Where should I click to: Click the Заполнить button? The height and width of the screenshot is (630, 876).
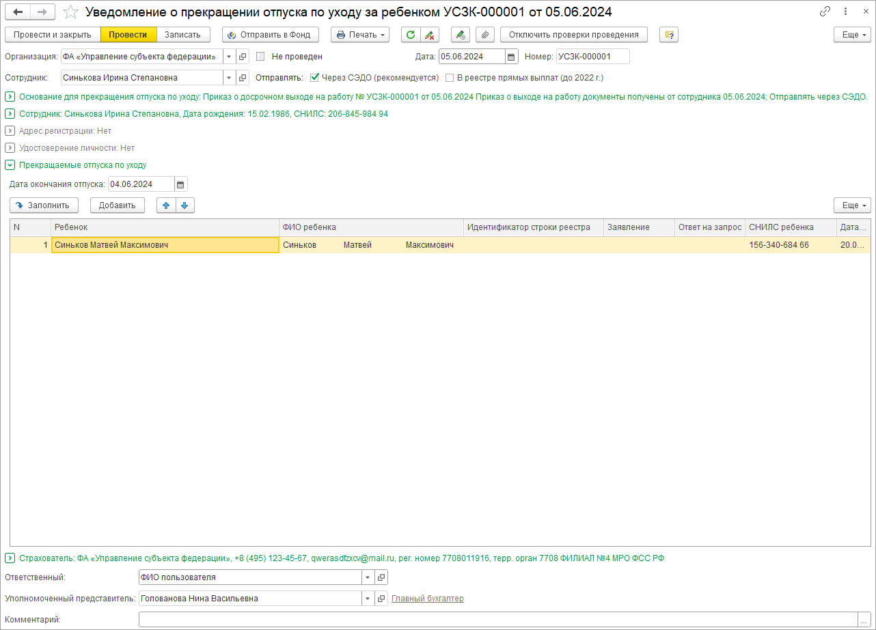44,205
